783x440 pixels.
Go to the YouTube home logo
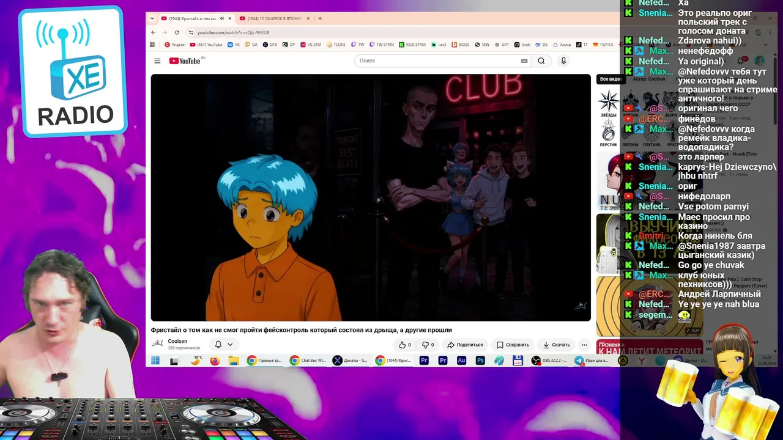(185, 61)
